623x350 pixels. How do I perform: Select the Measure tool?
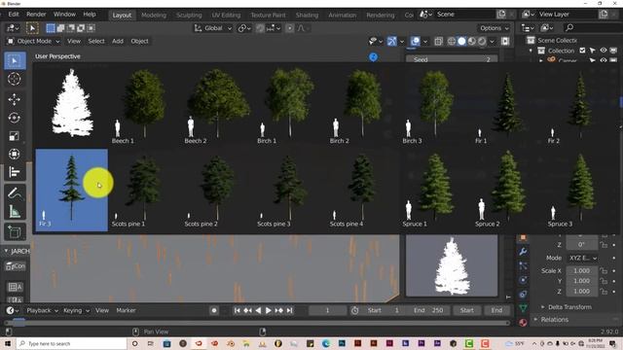click(15, 212)
